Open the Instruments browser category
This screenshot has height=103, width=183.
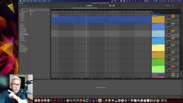[x=23, y=28]
